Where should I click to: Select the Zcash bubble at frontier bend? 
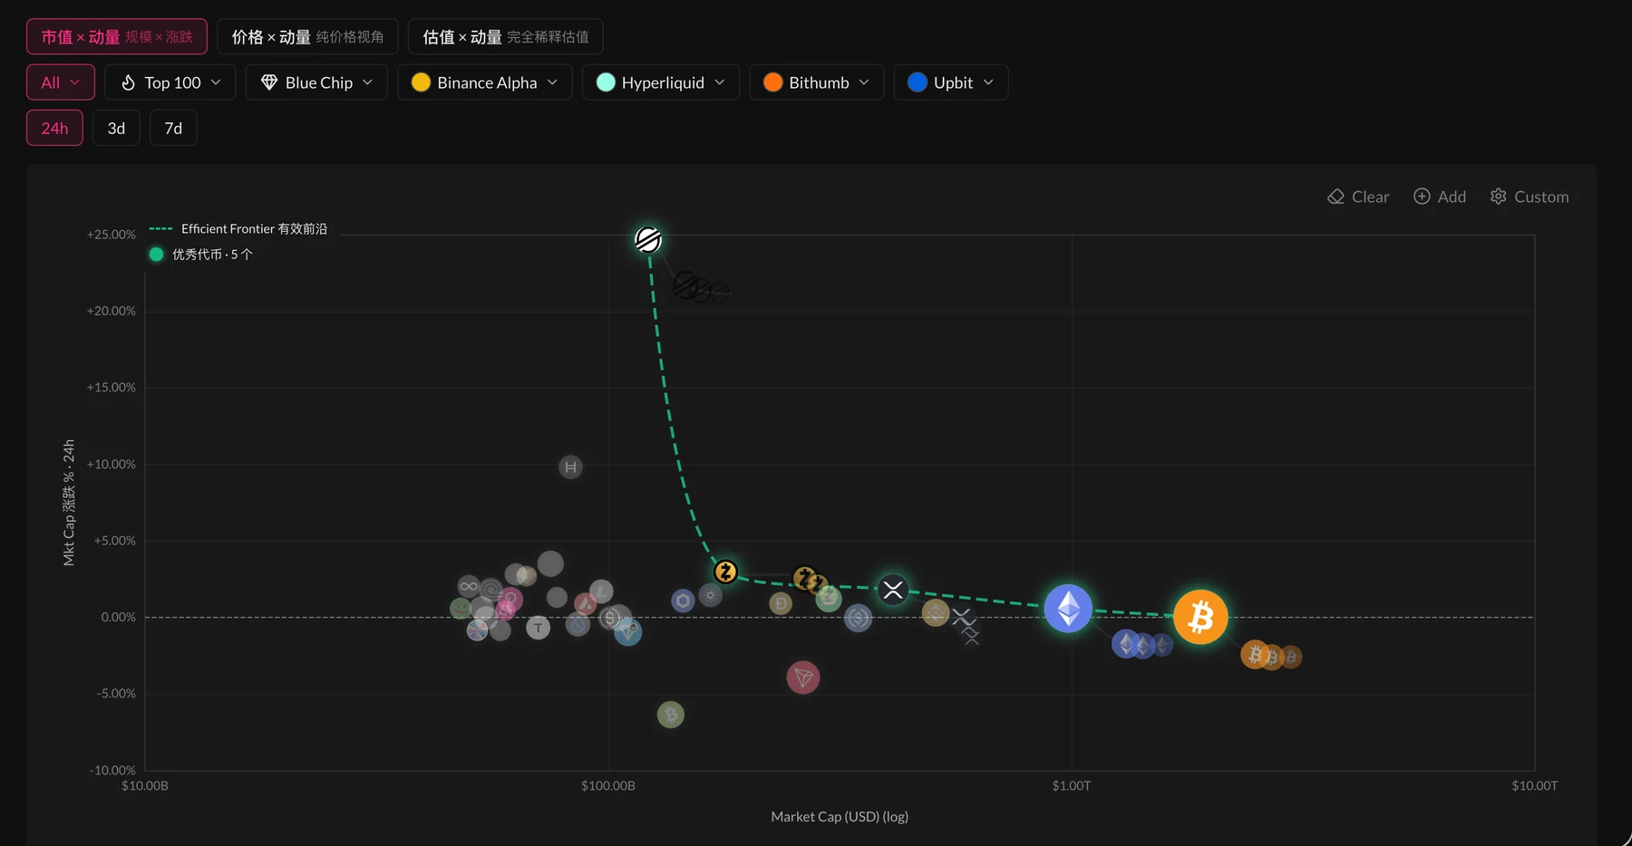725,572
